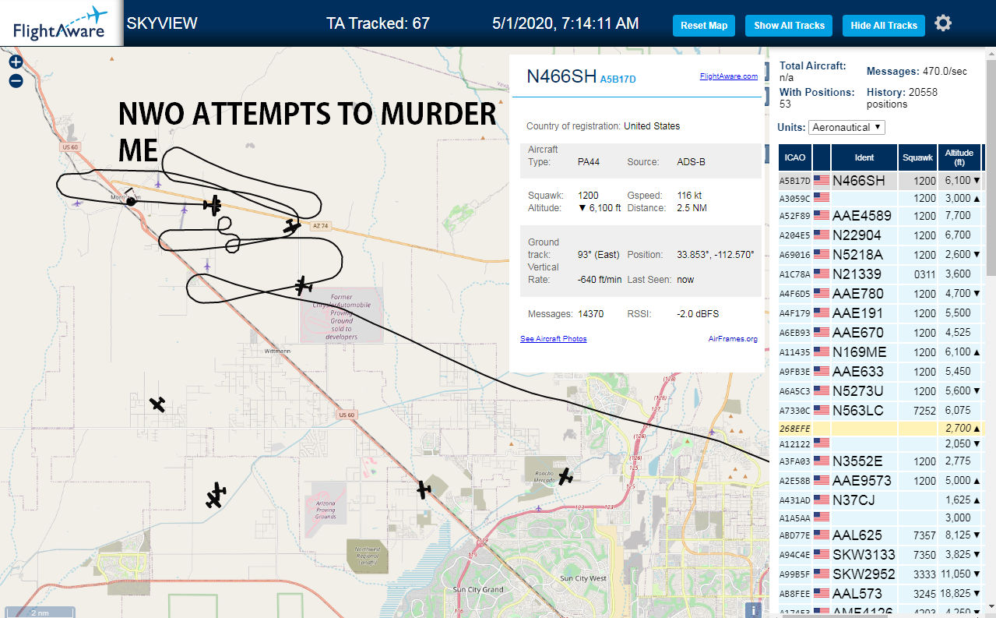This screenshot has height=618, width=996.
Task: Open See Aircraft Photos link
Action: click(x=554, y=339)
